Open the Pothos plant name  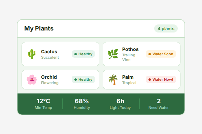pos(130,49)
